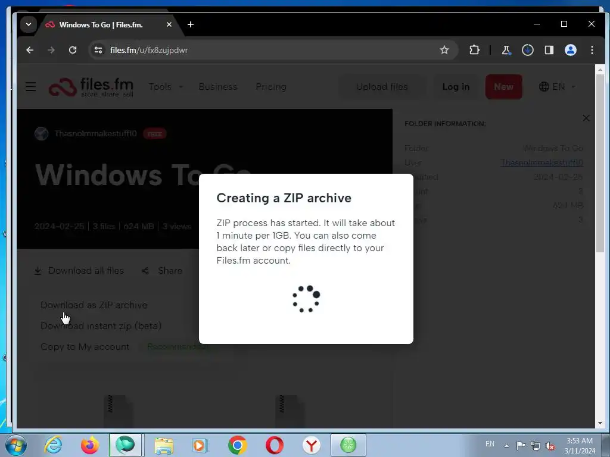The width and height of the screenshot is (610, 457).
Task: Open the files.fm hamburger menu
Action: pyautogui.click(x=31, y=87)
